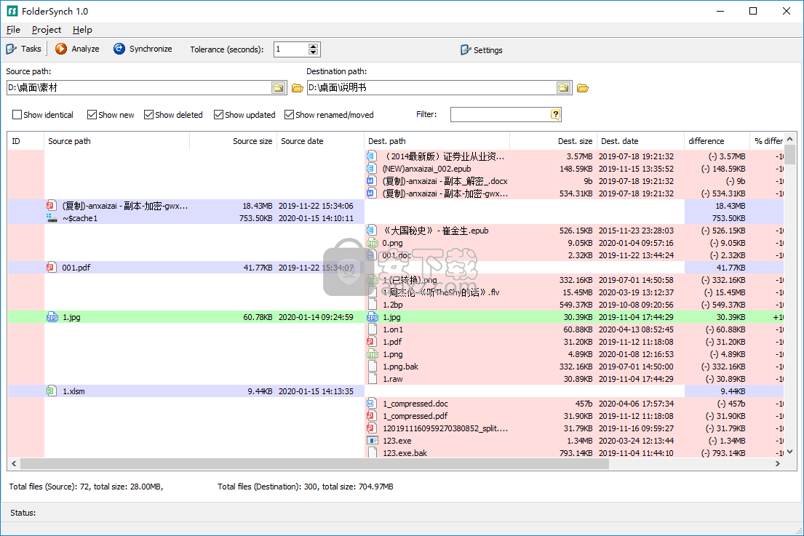Select the 1.xlsm source row
The image size is (804, 536).
coord(186,391)
